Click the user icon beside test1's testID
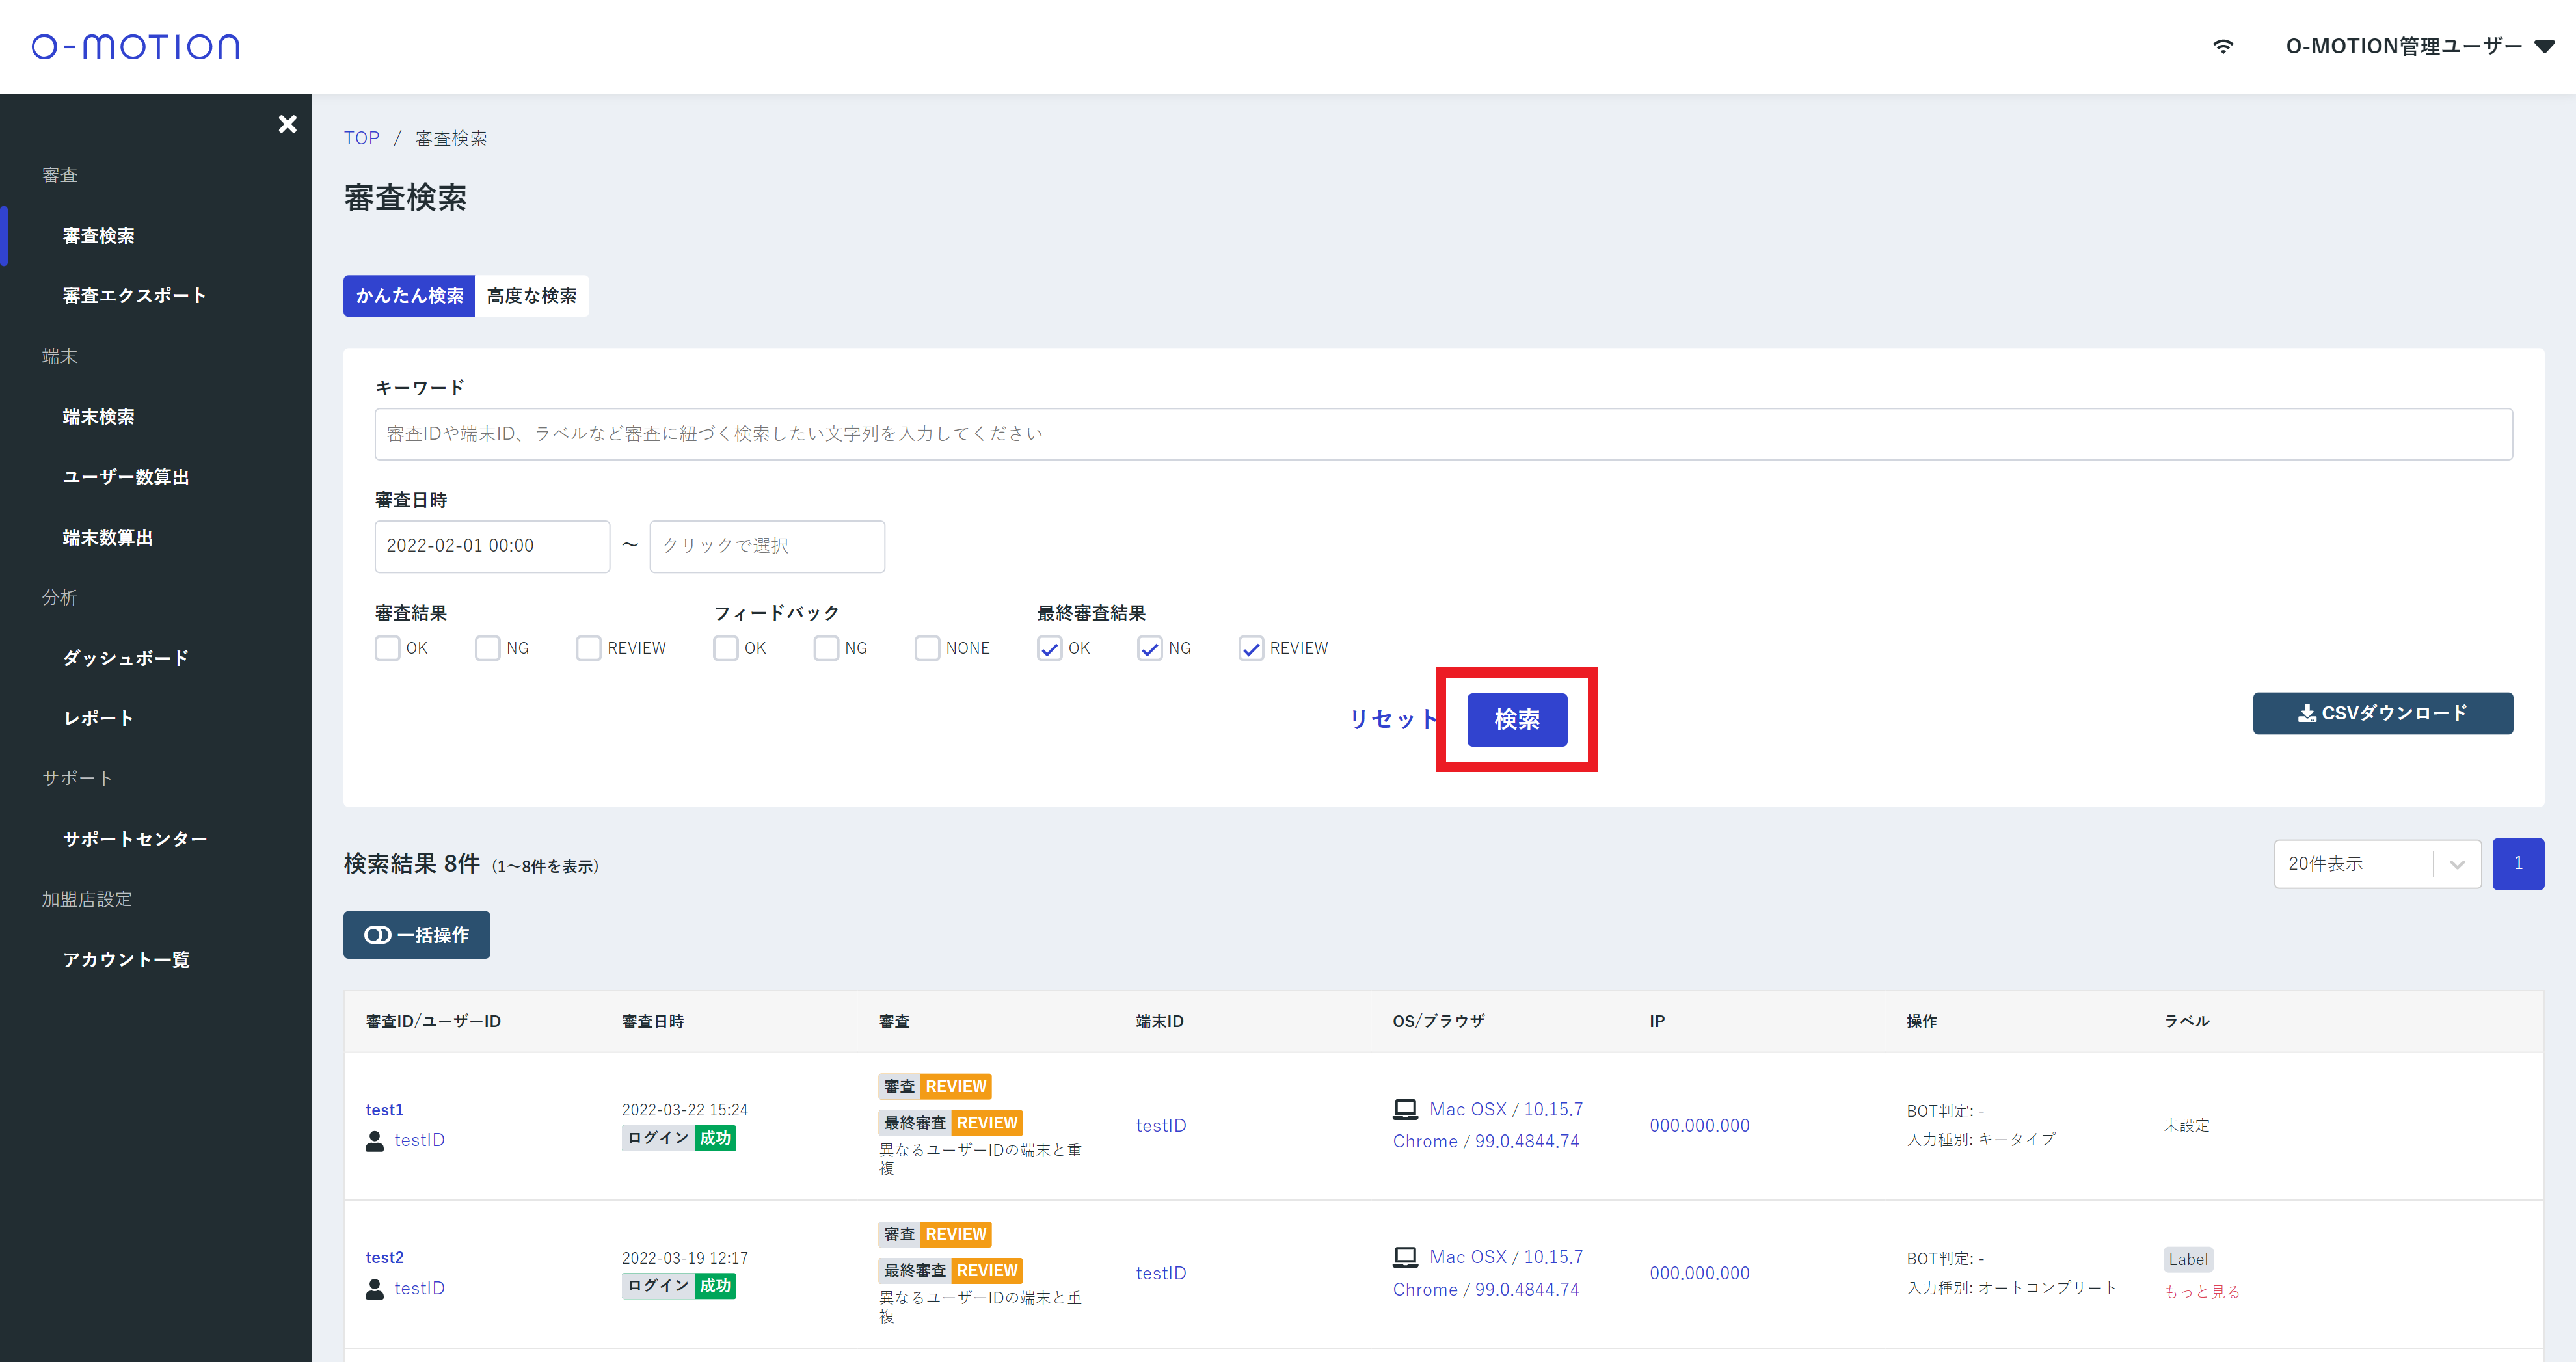The width and height of the screenshot is (2576, 1362). click(x=374, y=1141)
